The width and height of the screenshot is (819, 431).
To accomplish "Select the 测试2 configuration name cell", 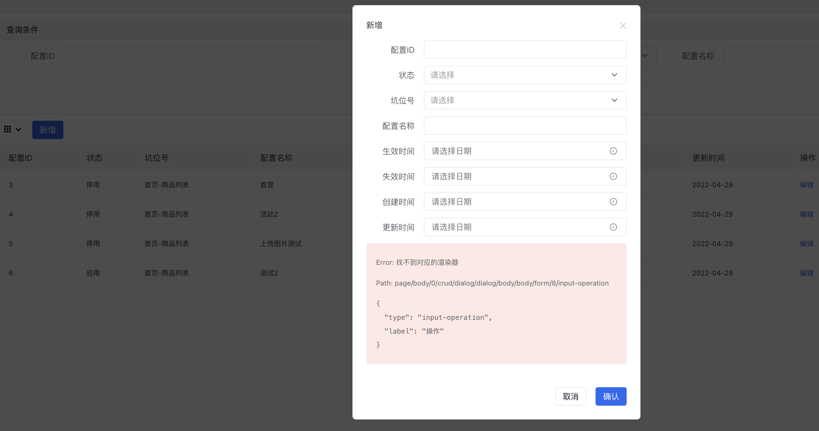I will [269, 273].
